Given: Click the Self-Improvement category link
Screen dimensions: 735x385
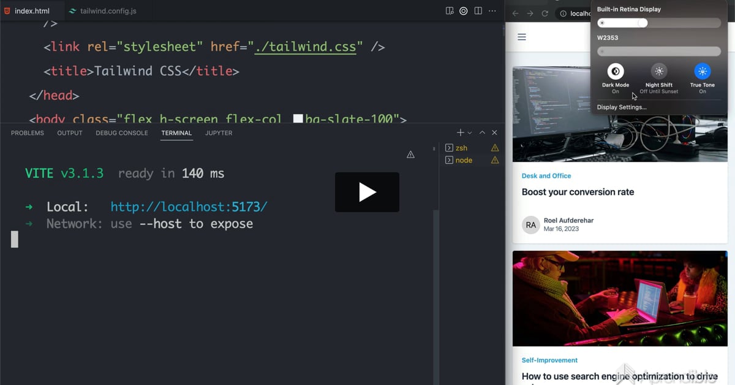Looking at the screenshot, I should pyautogui.click(x=549, y=360).
